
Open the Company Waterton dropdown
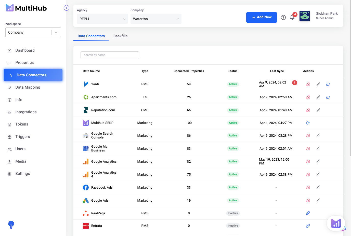[x=156, y=19]
